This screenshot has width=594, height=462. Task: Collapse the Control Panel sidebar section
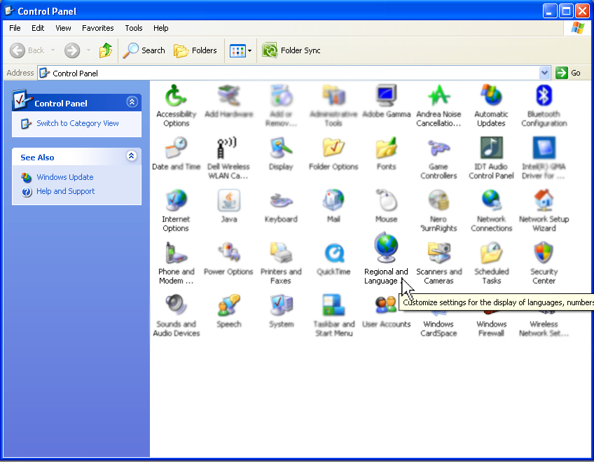132,102
